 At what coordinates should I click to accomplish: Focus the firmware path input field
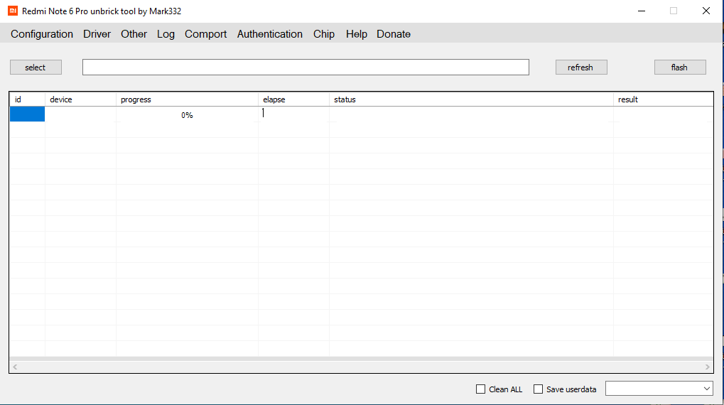(x=306, y=67)
